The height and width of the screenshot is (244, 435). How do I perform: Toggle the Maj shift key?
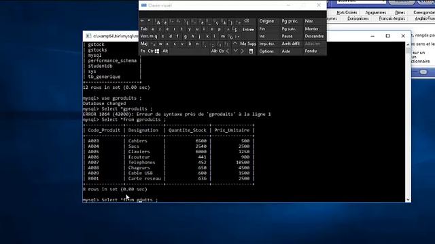pos(144,43)
